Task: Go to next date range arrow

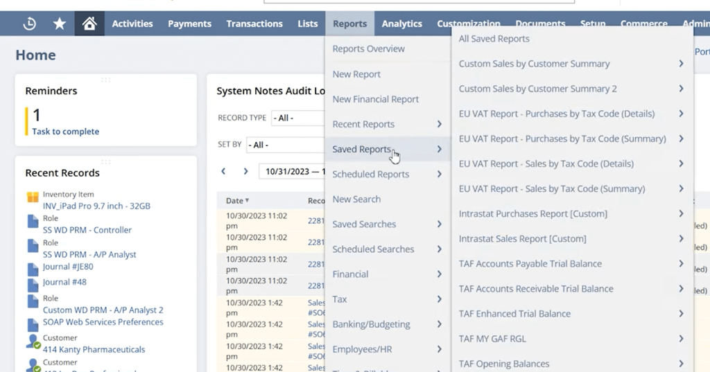Action: (246, 171)
